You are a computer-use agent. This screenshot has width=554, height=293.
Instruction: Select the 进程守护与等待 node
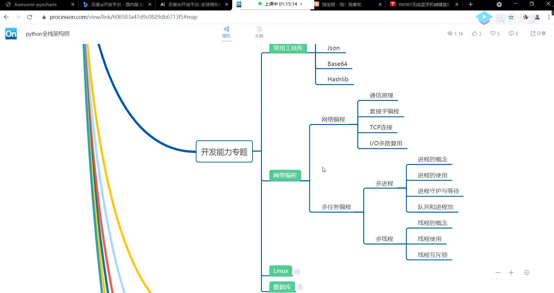click(438, 191)
